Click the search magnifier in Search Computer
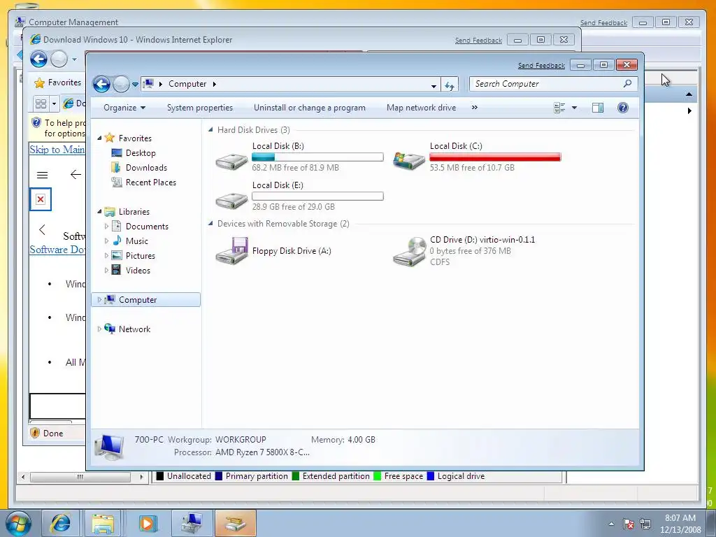The width and height of the screenshot is (716, 537). [627, 84]
